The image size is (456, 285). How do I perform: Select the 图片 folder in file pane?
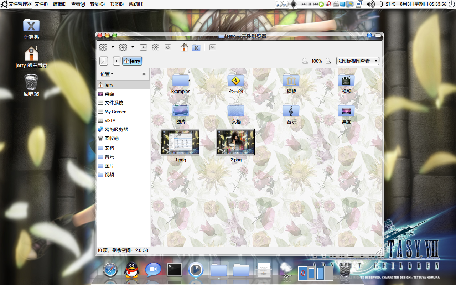(x=181, y=111)
